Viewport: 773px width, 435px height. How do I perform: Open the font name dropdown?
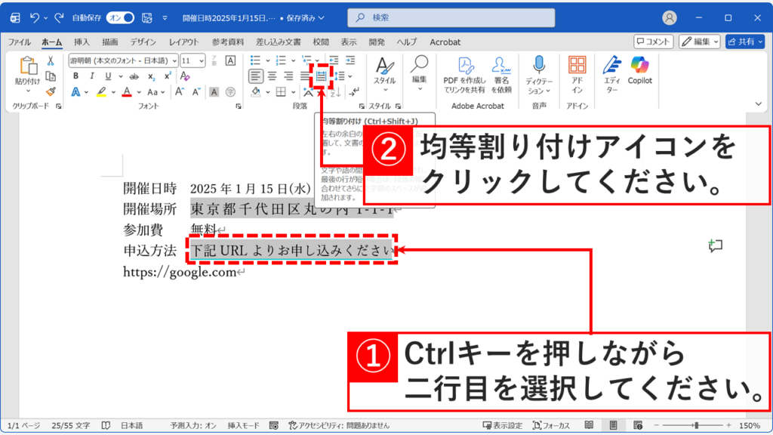tap(175, 62)
